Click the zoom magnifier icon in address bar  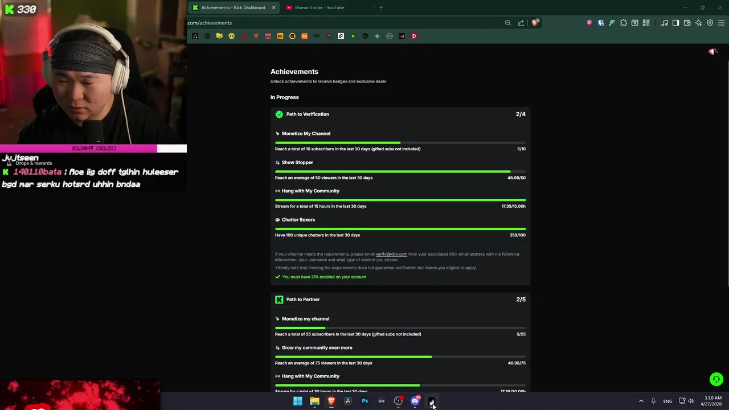508,23
